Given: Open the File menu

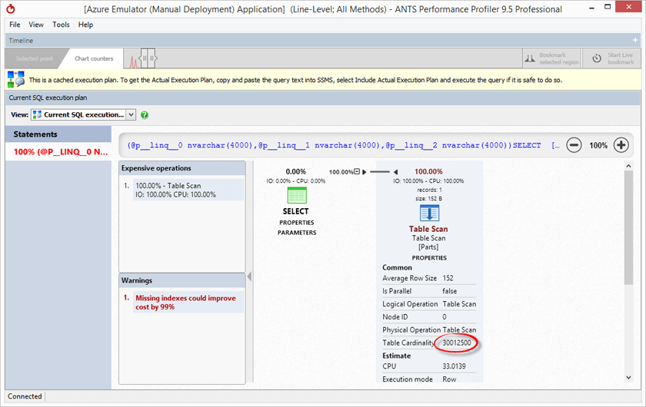Looking at the screenshot, I should click(x=15, y=25).
